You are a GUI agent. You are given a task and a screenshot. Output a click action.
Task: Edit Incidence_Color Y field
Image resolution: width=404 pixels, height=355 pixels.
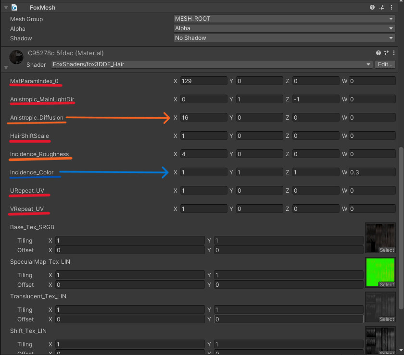tap(259, 172)
